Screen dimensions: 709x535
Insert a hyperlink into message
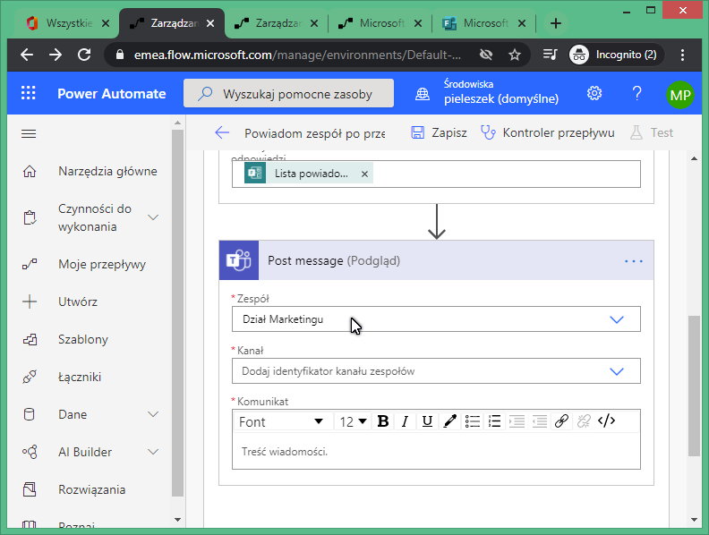point(561,421)
